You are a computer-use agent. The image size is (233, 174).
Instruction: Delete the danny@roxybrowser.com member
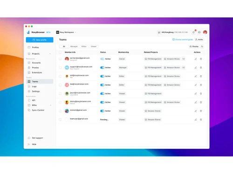pyautogui.click(x=201, y=102)
